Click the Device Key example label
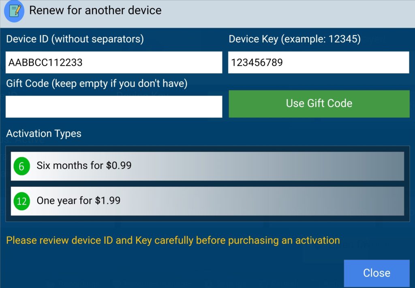The image size is (415, 288). point(295,39)
